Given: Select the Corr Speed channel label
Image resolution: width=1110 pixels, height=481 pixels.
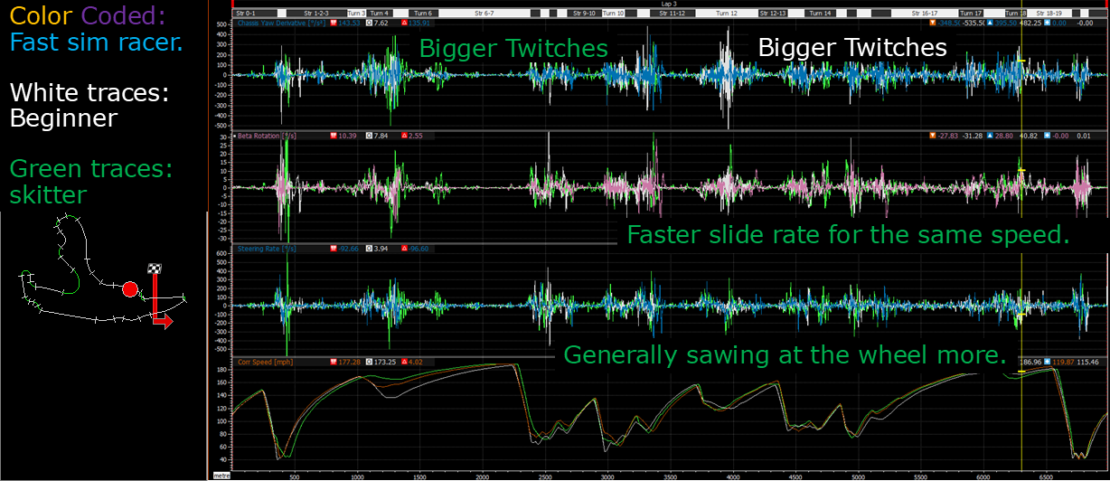Looking at the screenshot, I should click(x=265, y=362).
